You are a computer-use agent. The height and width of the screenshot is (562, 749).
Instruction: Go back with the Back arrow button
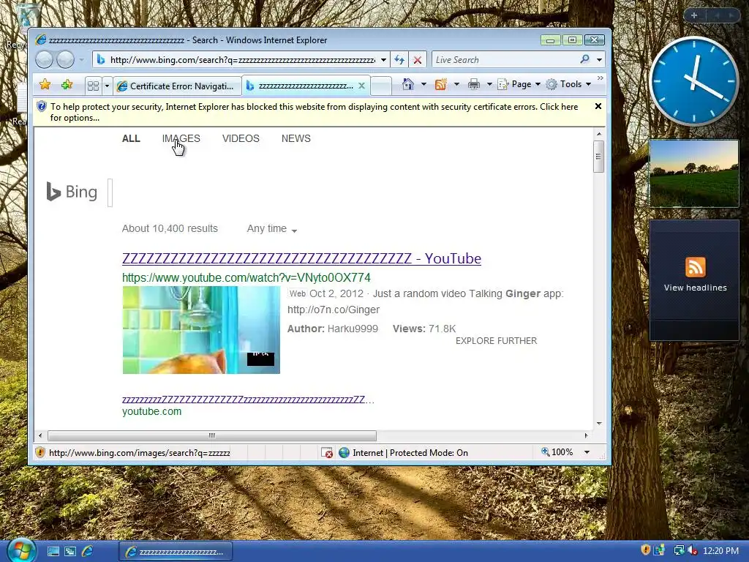(45, 60)
